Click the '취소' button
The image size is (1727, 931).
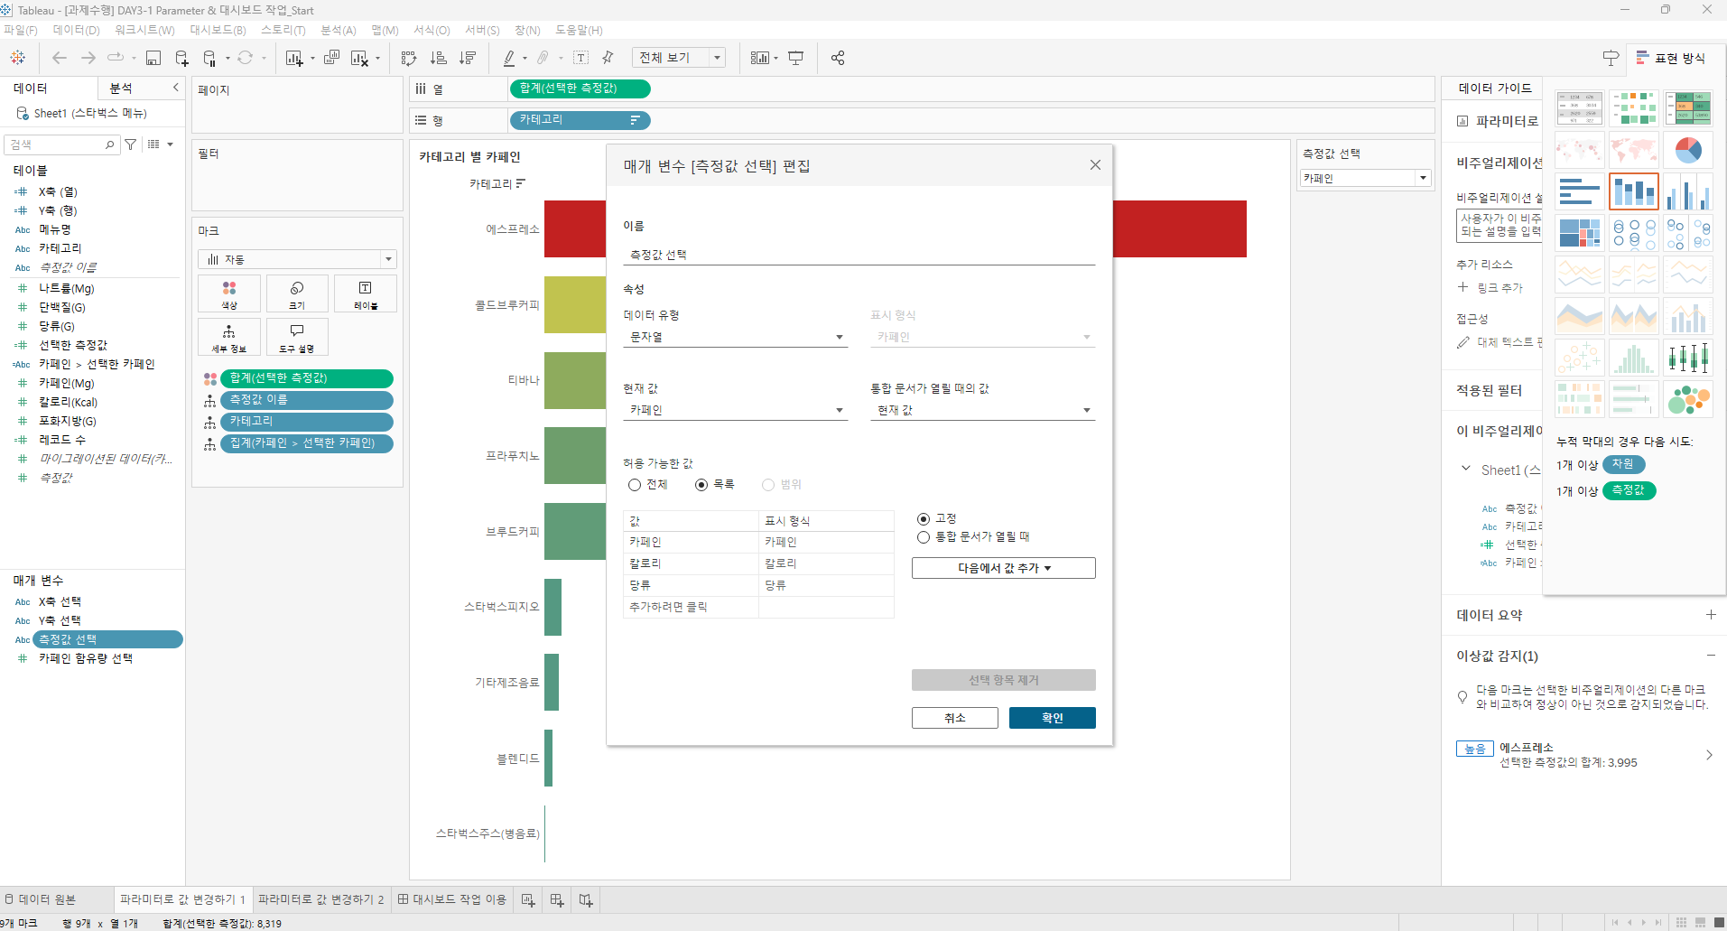click(x=955, y=718)
